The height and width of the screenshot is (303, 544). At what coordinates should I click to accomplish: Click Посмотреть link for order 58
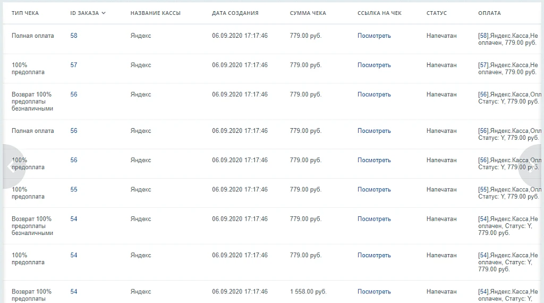pos(374,36)
